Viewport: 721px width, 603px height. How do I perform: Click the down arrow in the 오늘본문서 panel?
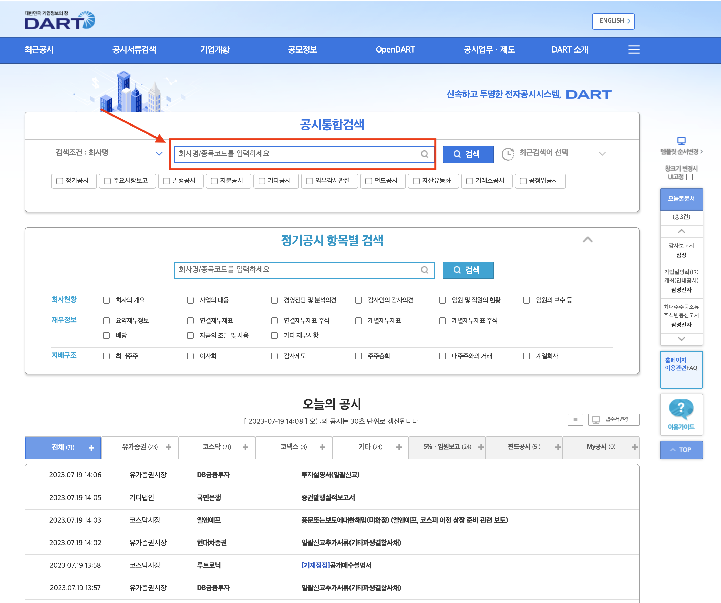(x=681, y=339)
